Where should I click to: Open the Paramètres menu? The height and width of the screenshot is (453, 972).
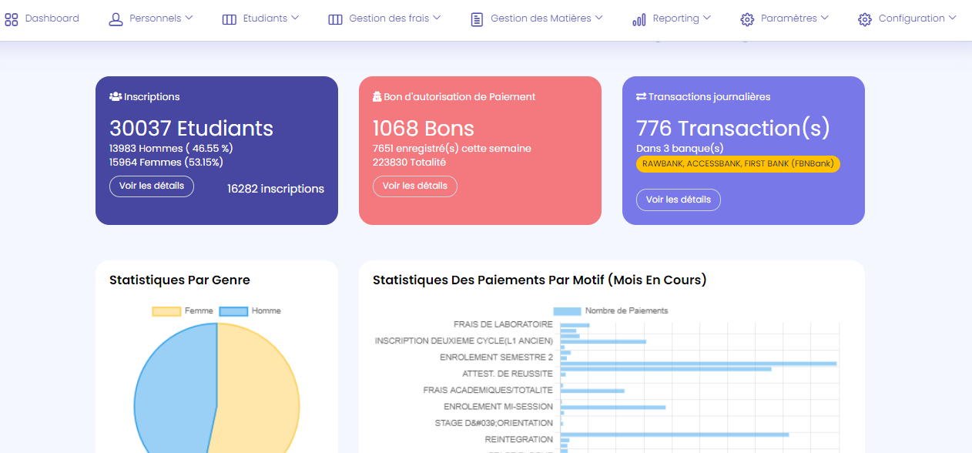tap(785, 18)
